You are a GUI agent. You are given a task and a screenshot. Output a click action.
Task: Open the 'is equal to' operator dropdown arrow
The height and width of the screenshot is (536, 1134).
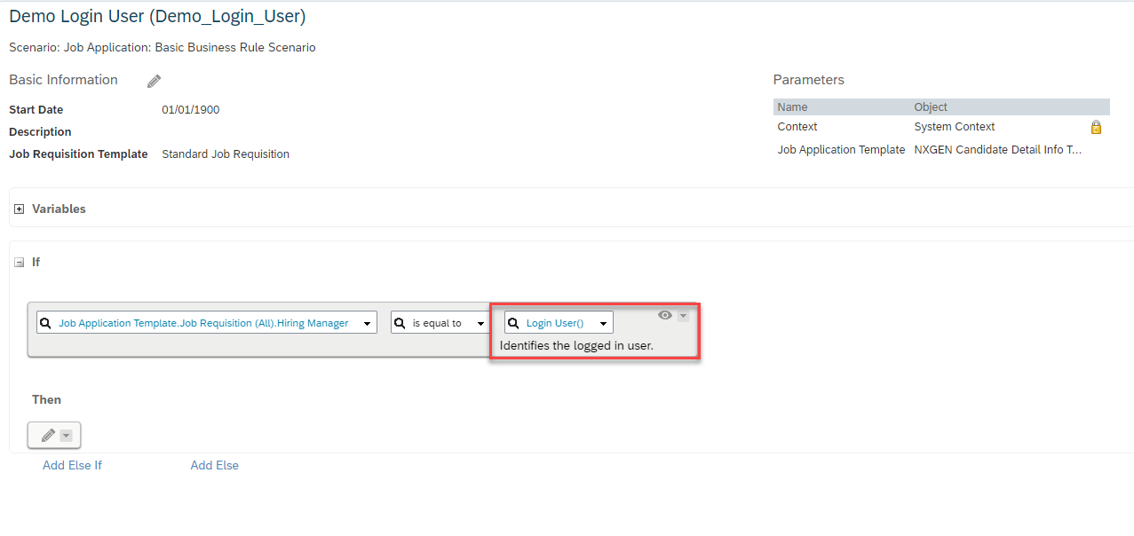pyautogui.click(x=481, y=324)
